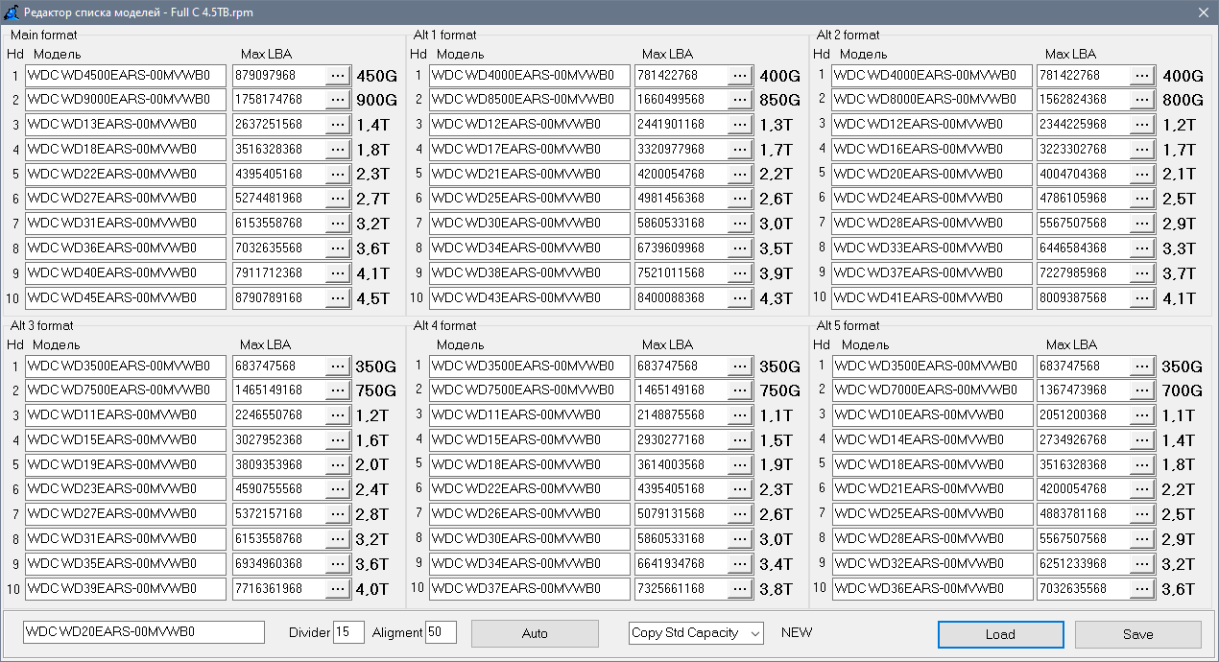1219x662 pixels.
Task: Click ellipsis button in Alt 1 format head 2 row
Action: point(740,100)
